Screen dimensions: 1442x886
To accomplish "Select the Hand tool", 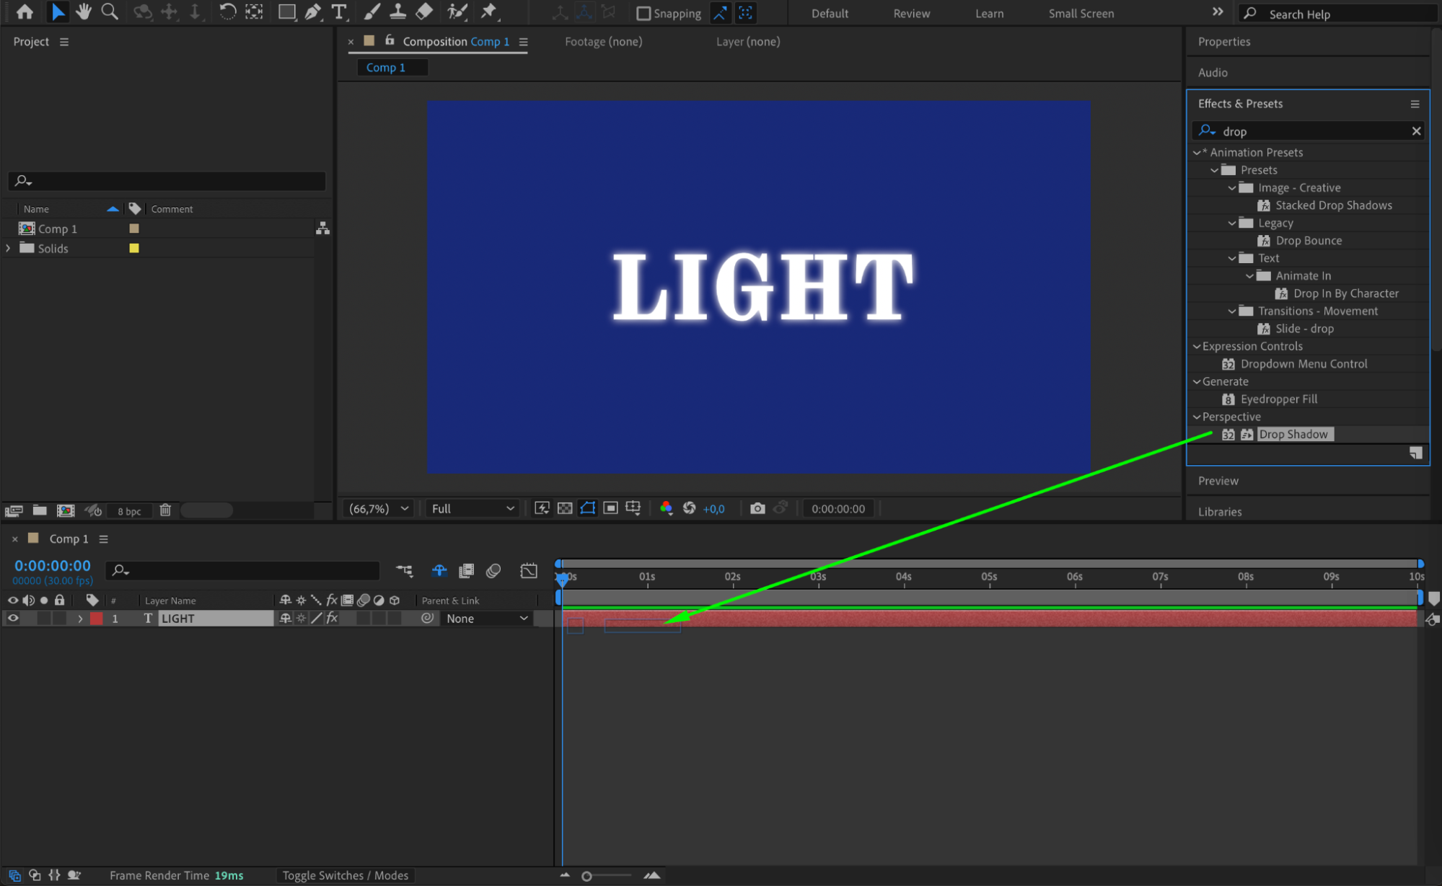I will point(84,12).
